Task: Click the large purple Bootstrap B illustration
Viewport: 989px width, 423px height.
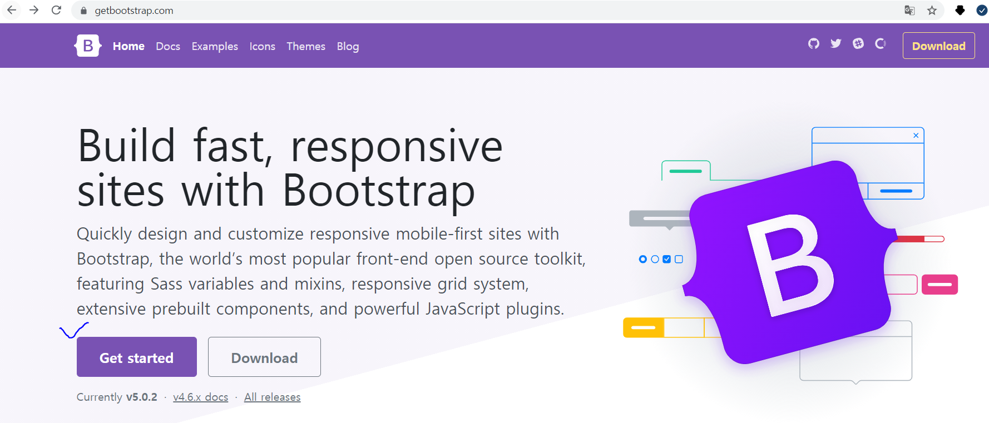Action: point(789,262)
